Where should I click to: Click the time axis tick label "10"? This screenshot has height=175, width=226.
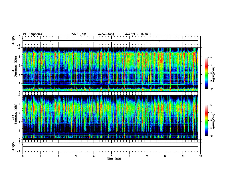click(x=201, y=156)
